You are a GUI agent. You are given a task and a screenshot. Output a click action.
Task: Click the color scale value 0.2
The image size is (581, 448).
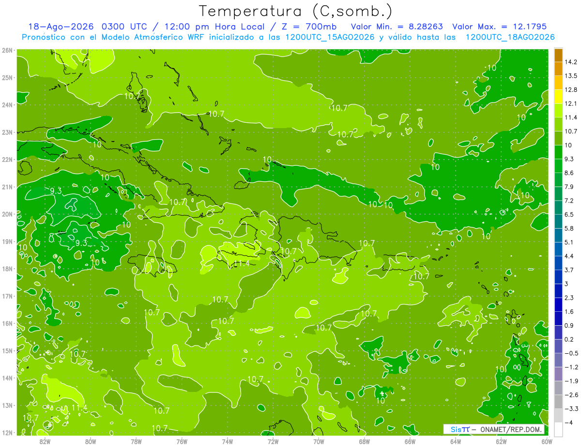coord(569,339)
